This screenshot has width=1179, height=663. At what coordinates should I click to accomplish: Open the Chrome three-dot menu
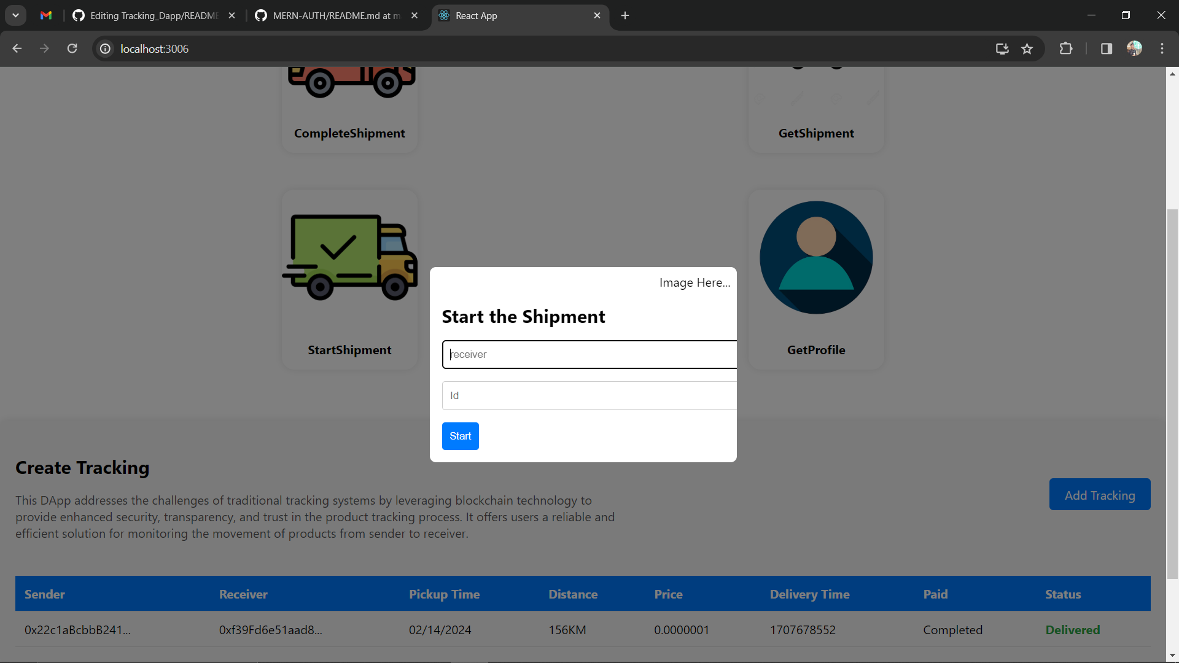point(1162,49)
